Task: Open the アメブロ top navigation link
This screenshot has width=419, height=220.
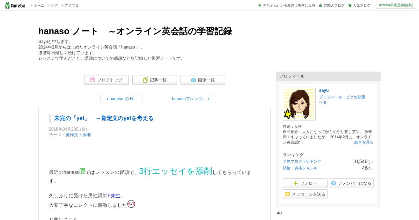Action: coord(72,6)
